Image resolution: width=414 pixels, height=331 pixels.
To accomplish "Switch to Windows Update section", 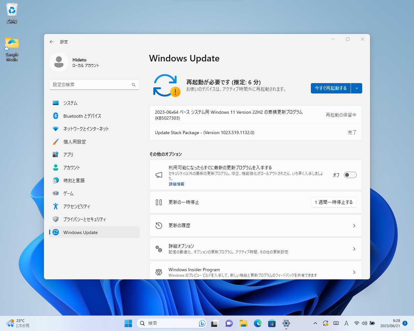I will [80, 232].
